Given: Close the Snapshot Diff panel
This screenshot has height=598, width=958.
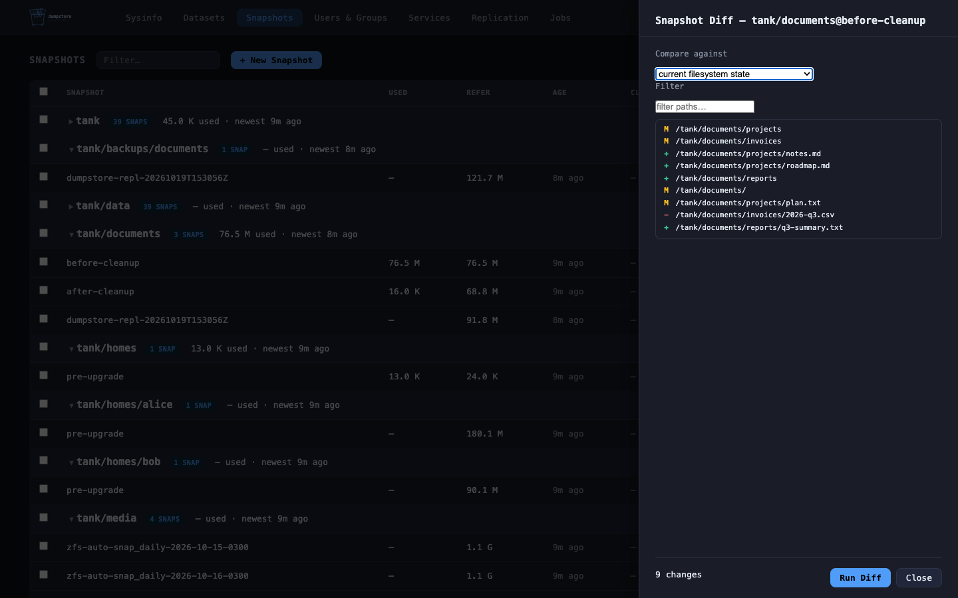Looking at the screenshot, I should pos(919,578).
